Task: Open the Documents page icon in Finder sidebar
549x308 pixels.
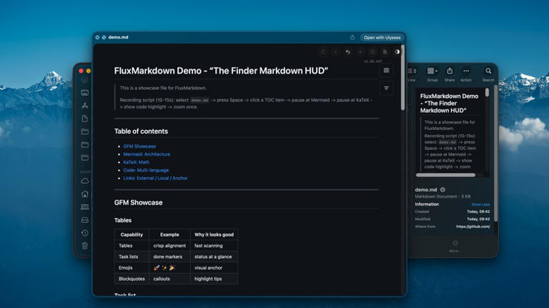Action: tap(85, 119)
